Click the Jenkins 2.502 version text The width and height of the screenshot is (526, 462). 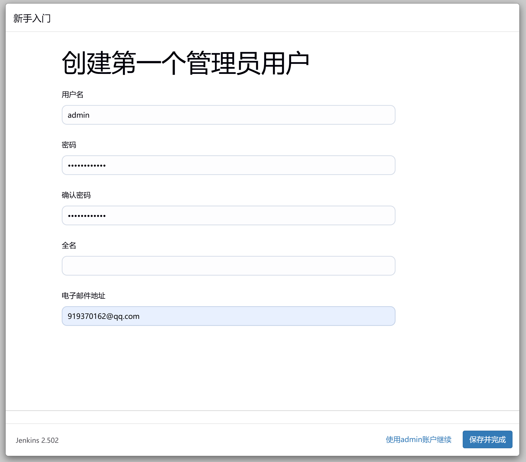(37, 440)
